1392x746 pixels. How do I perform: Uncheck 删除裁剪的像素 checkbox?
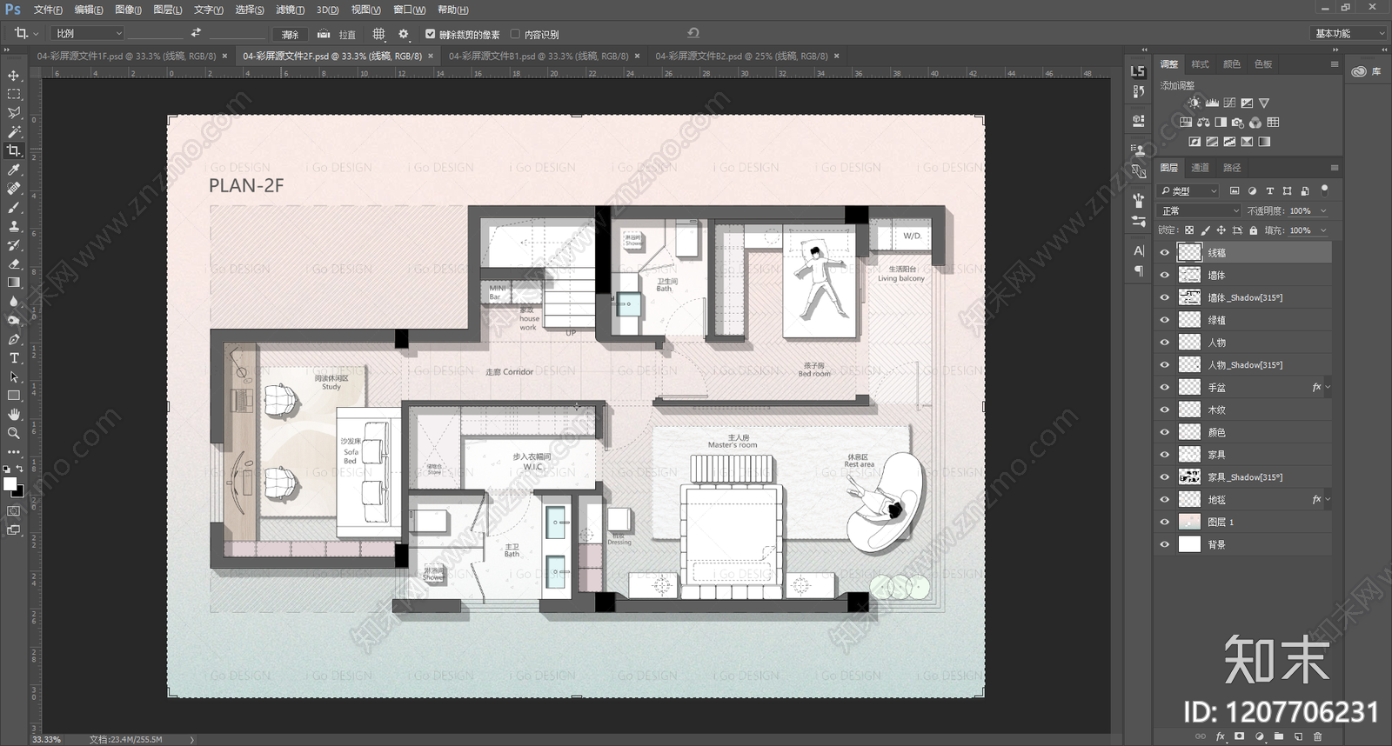430,34
